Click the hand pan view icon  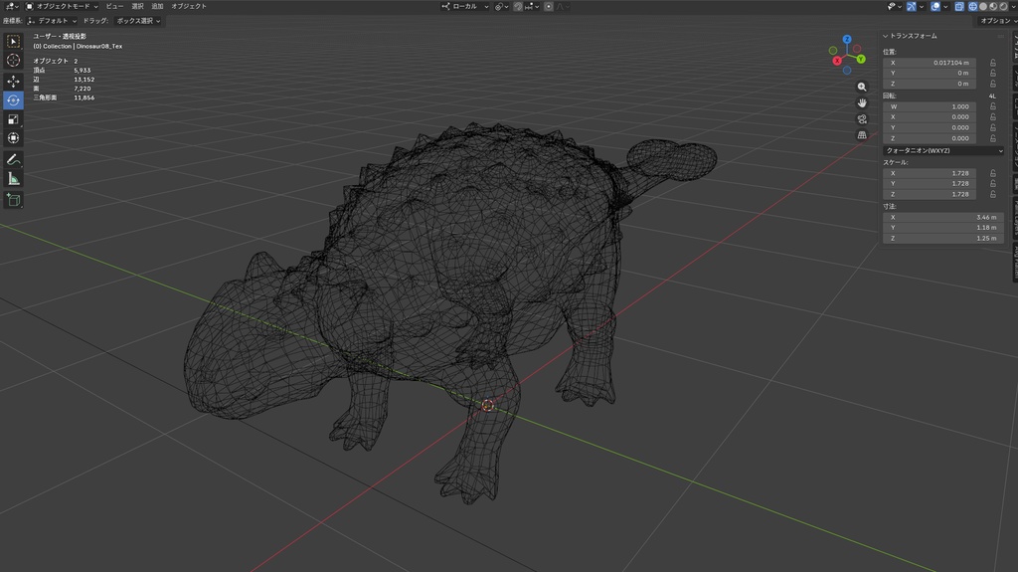click(x=862, y=102)
